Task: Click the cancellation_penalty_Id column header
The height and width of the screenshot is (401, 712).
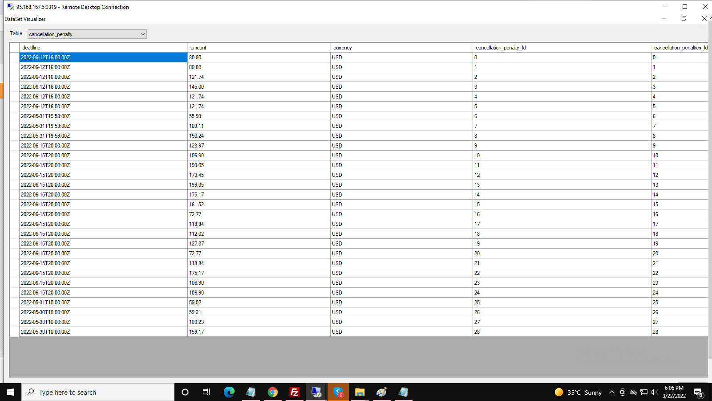Action: (x=562, y=48)
